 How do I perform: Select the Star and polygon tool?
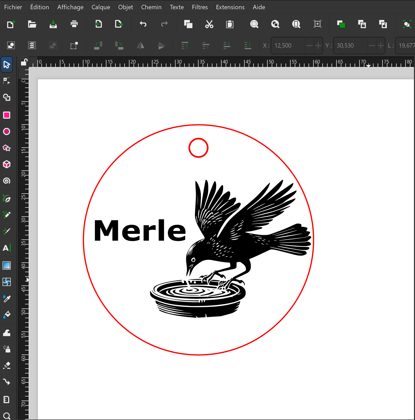(7, 148)
